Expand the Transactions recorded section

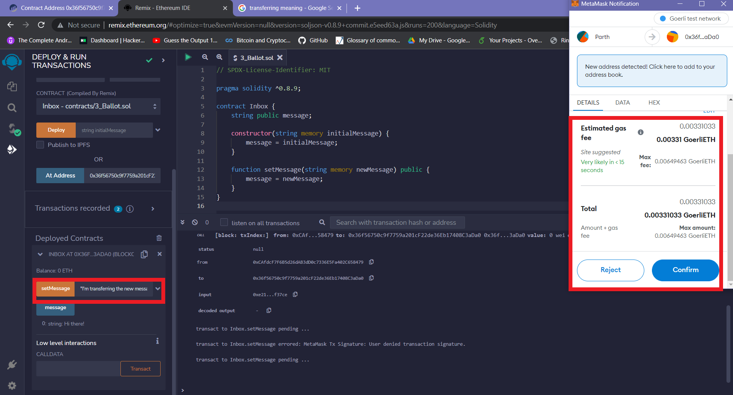(x=153, y=208)
